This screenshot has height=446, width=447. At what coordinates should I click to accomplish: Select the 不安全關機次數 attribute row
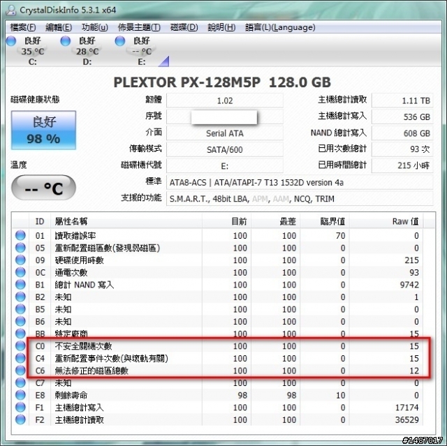click(x=218, y=346)
